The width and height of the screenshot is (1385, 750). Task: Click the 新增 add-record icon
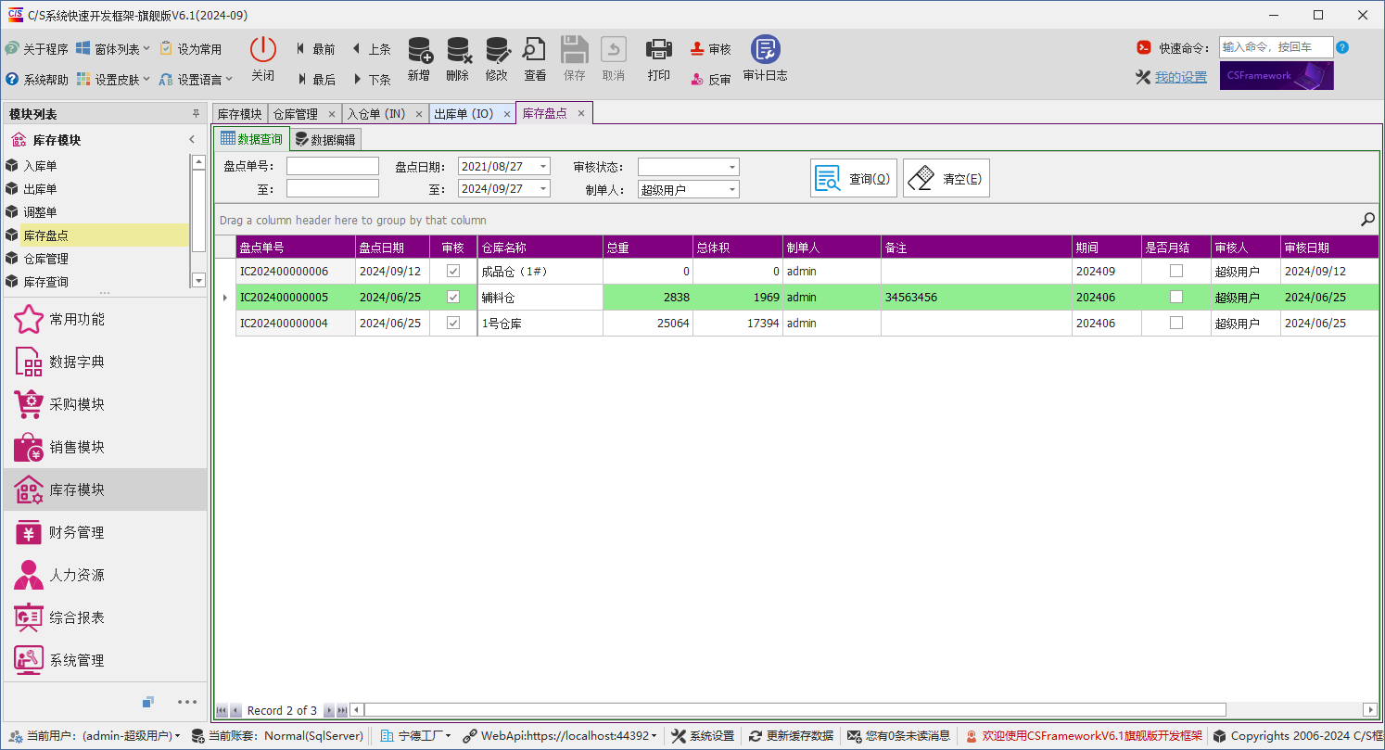[x=419, y=49]
